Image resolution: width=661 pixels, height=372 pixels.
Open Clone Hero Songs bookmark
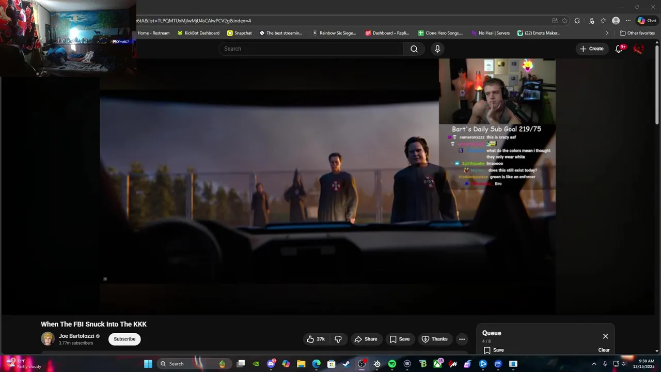pyautogui.click(x=440, y=33)
